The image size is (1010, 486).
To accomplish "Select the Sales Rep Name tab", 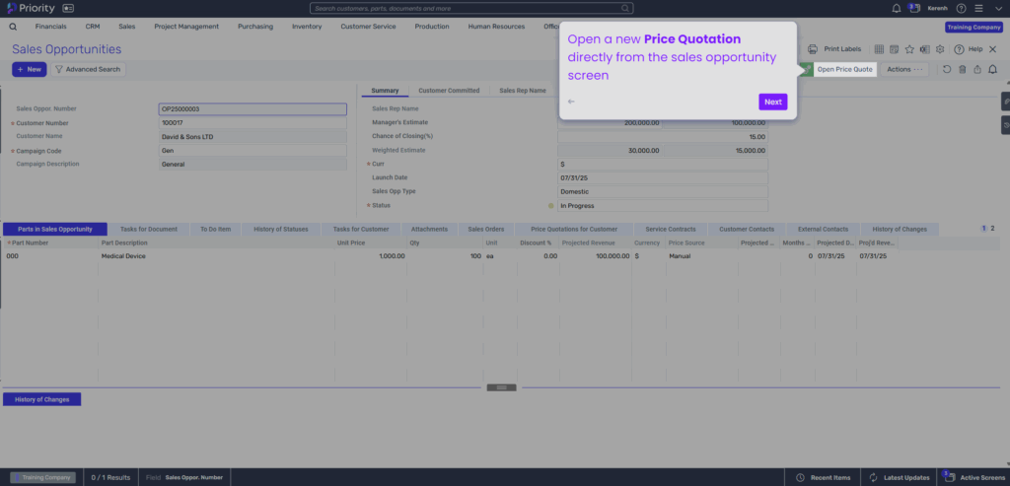I will [x=523, y=90].
